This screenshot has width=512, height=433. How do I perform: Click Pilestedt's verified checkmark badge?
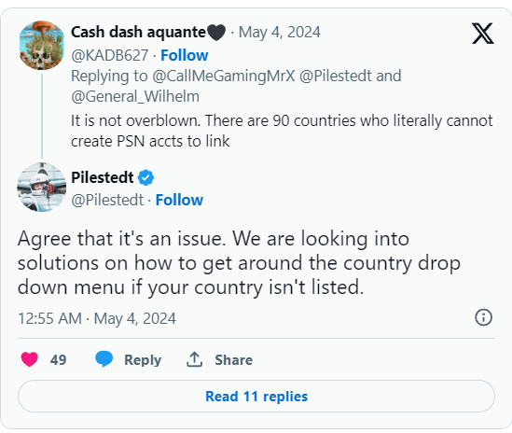pos(145,178)
